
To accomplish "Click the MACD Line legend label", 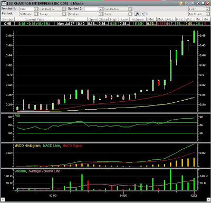I will pos(51,146).
